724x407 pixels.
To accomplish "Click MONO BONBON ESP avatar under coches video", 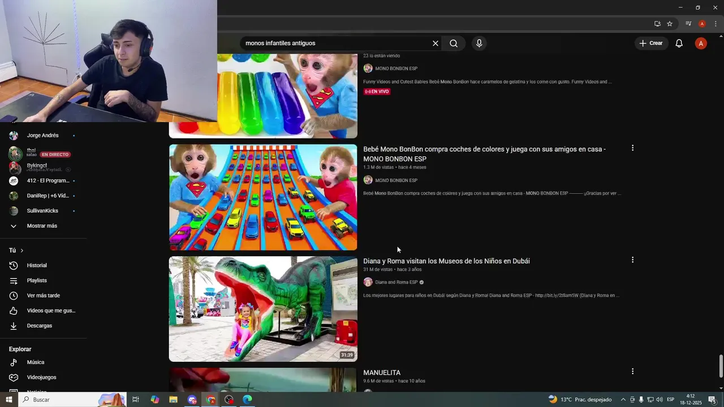I will (x=368, y=180).
